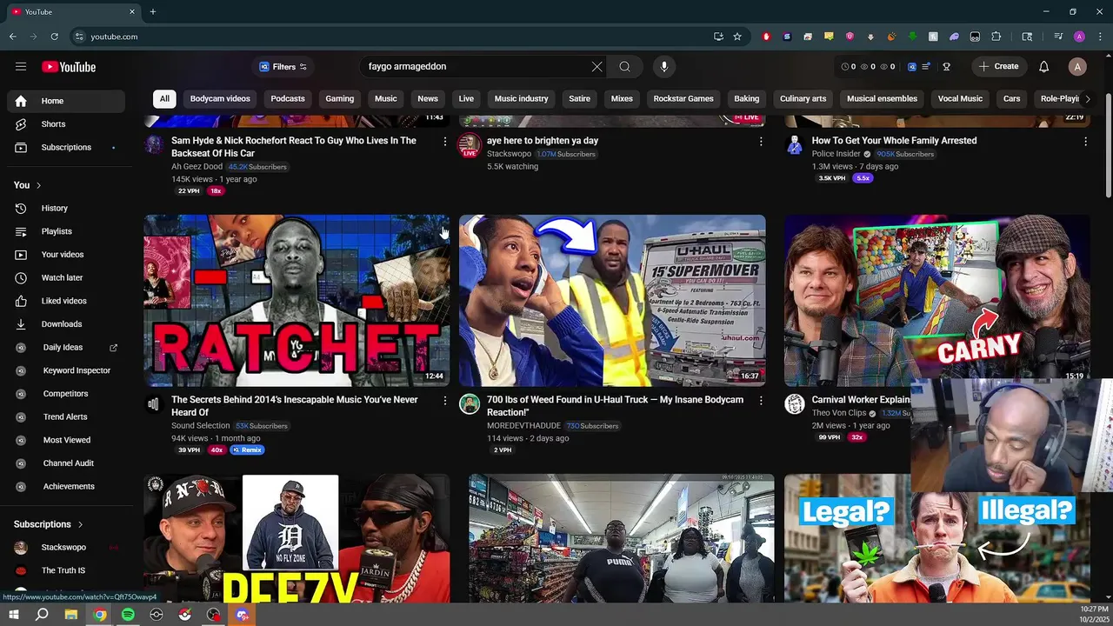
Task: Open Channel Audit in the sidebar
Action: coord(66,463)
